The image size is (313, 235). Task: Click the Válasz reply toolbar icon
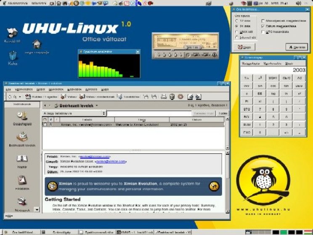click(x=63, y=97)
